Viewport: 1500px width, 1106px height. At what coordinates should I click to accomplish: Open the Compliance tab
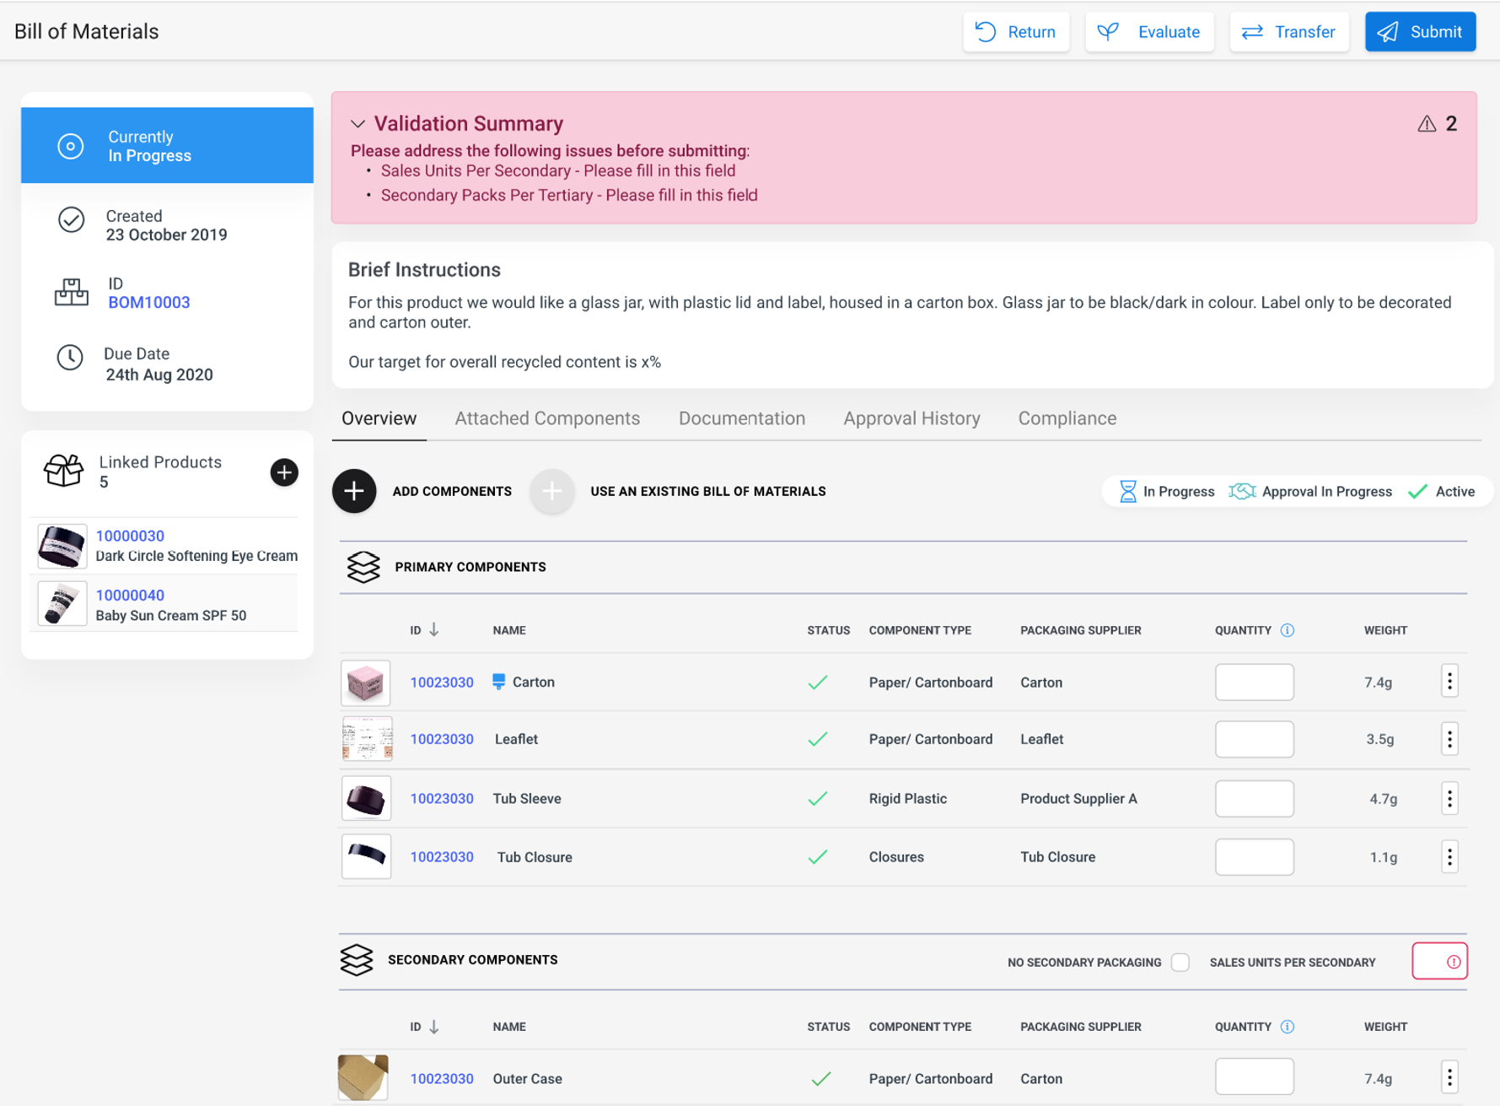click(x=1067, y=418)
